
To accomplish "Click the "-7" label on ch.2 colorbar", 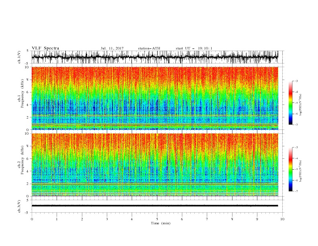I will point(296,191).
